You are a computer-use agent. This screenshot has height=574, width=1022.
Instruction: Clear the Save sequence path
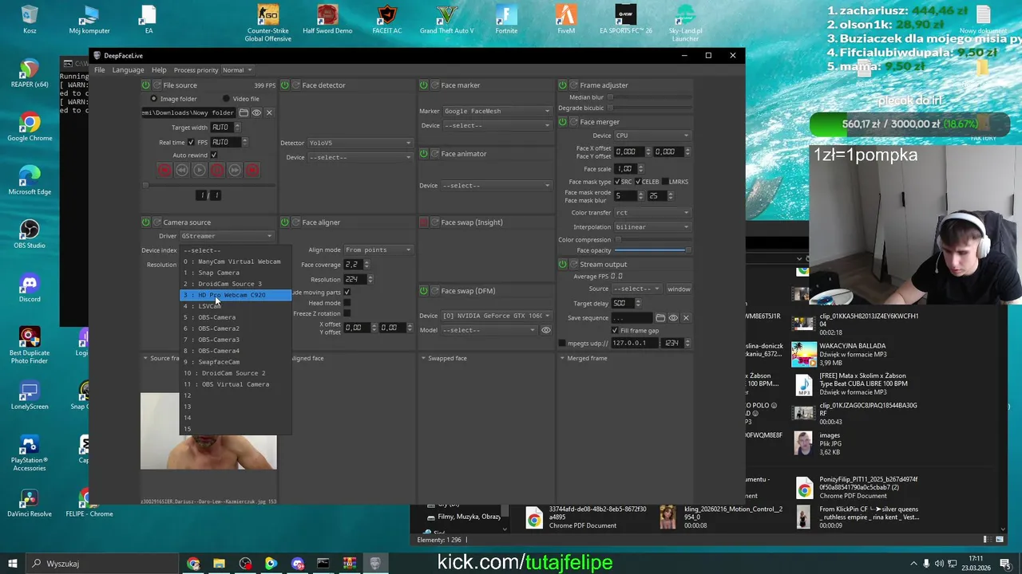coord(686,318)
